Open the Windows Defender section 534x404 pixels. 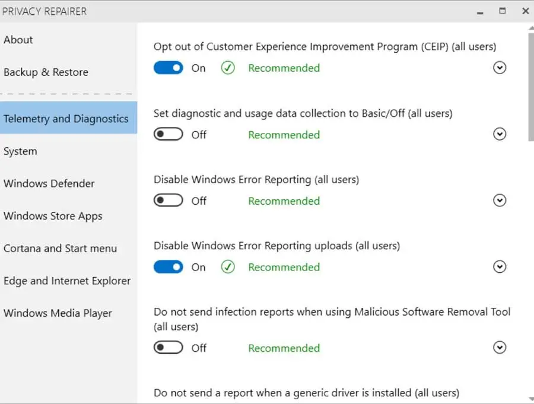click(x=49, y=183)
